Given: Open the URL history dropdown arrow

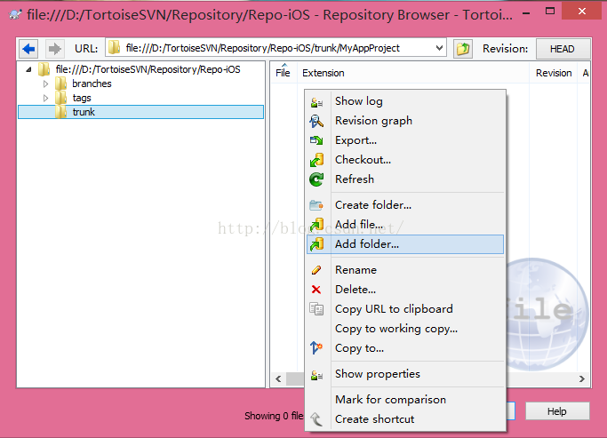Looking at the screenshot, I should coord(439,48).
